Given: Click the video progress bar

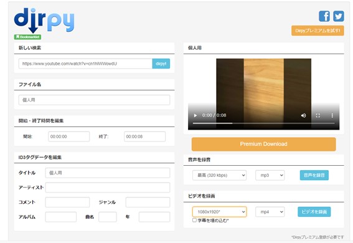Looking at the screenshot, I should 263,123.
